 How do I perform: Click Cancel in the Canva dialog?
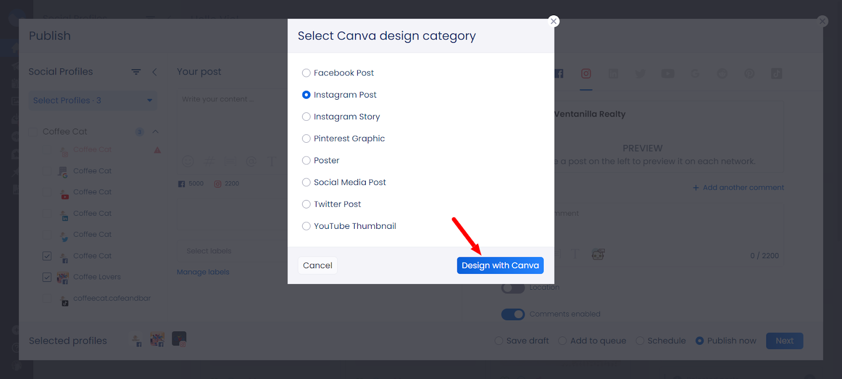tap(317, 266)
